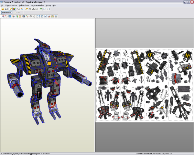Click the gray panel icon beside the anchor
Viewport: 194px width, 155px height.
pyautogui.click(x=37, y=9)
